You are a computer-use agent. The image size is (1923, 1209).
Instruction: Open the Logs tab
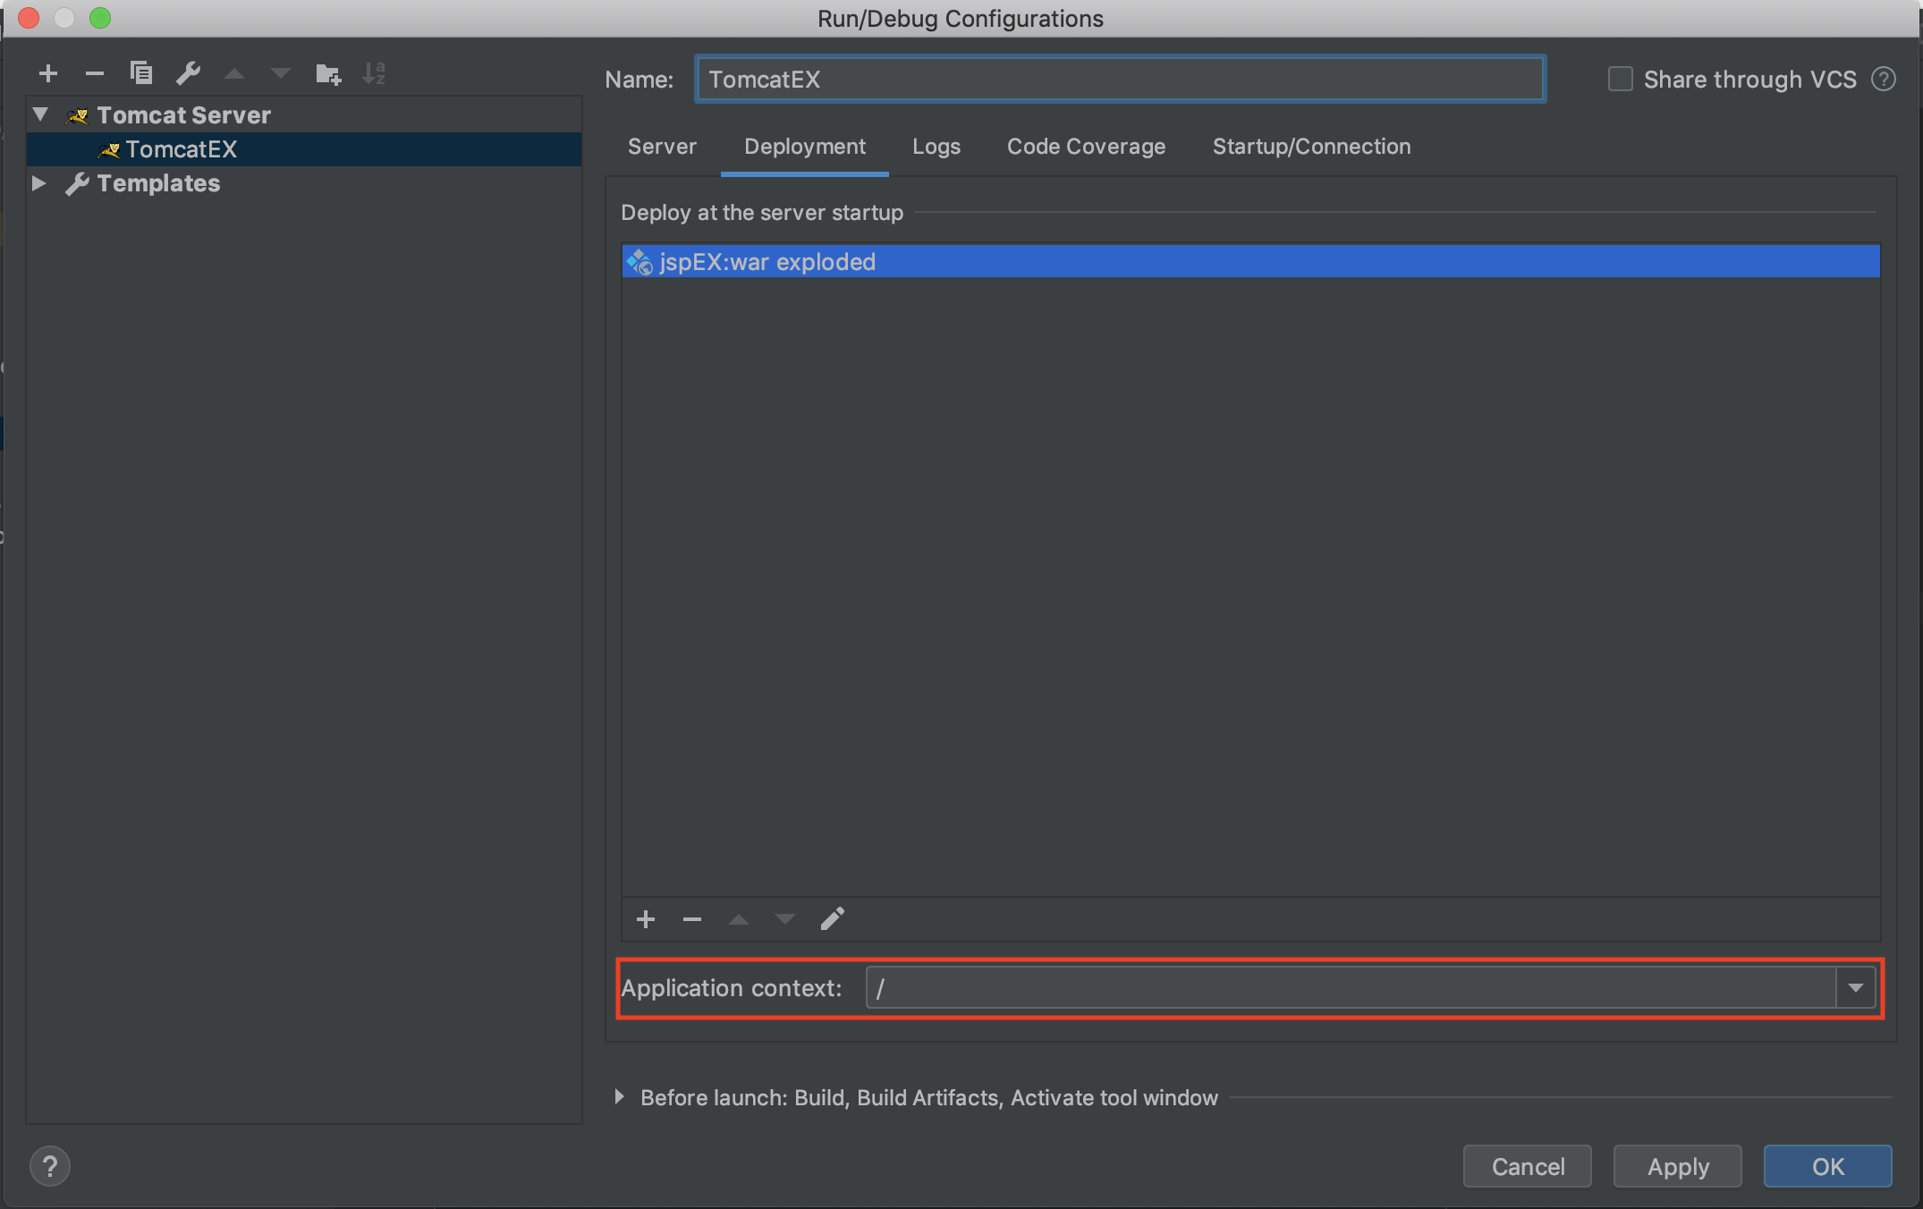pos(936,147)
